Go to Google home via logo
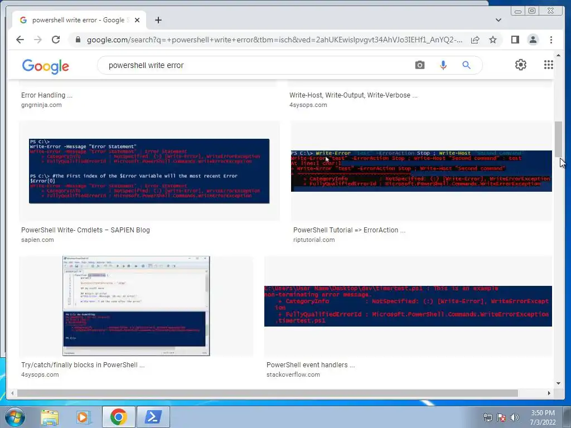571x428 pixels. 46,66
